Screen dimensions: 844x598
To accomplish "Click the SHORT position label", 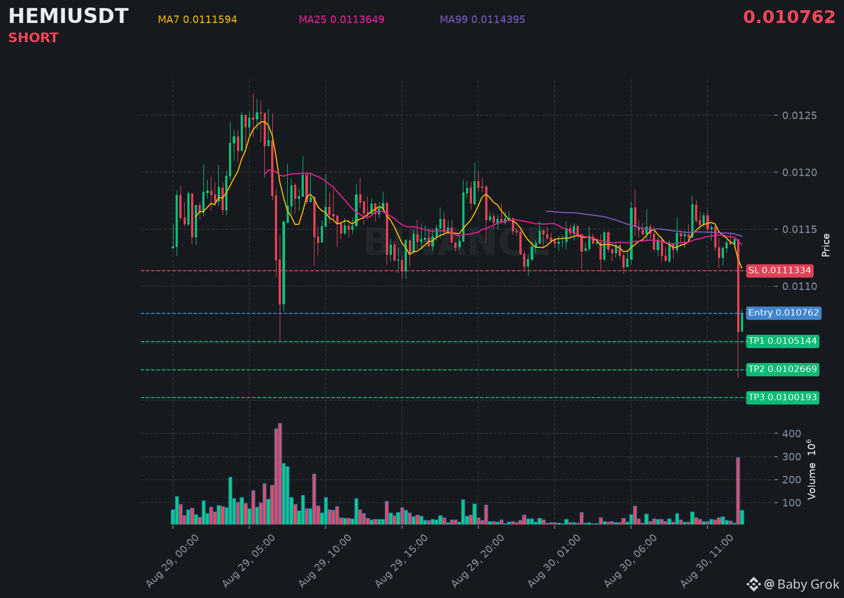I will pos(33,38).
